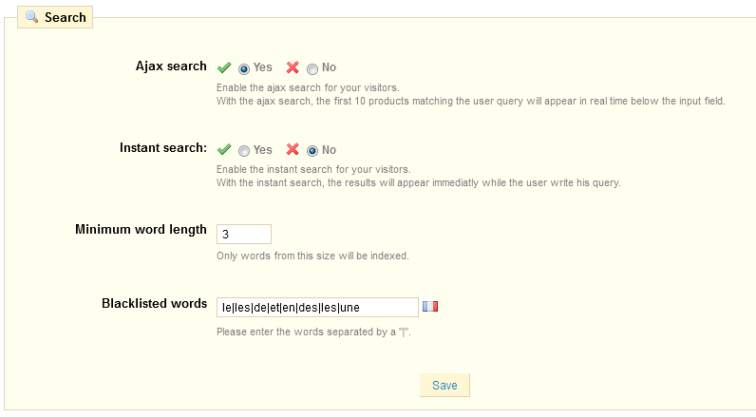756x417 pixels.
Task: Click the French flag language icon
Action: coord(430,307)
